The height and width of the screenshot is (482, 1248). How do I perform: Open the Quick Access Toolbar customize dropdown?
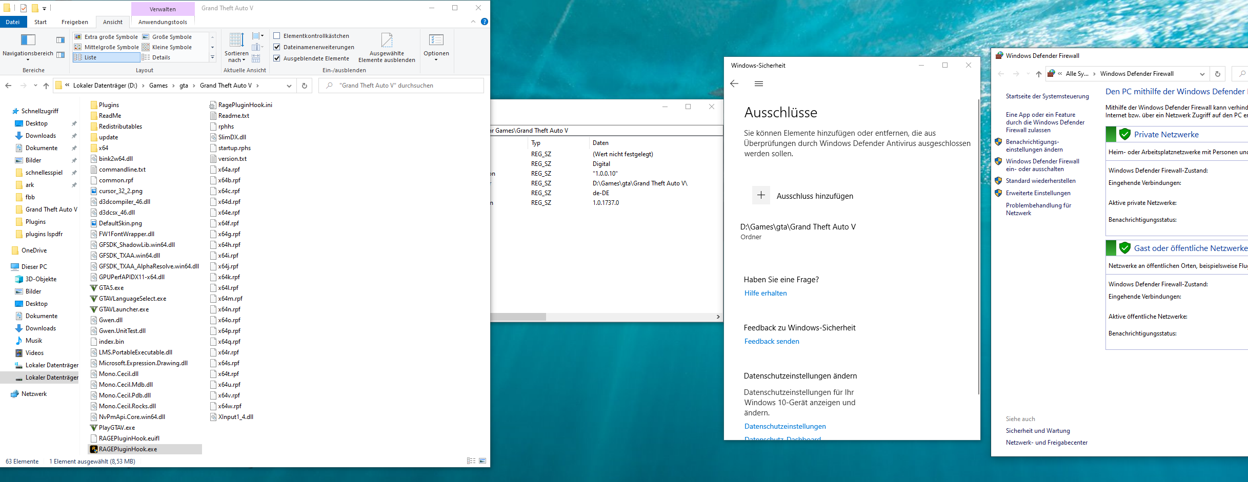coord(45,8)
